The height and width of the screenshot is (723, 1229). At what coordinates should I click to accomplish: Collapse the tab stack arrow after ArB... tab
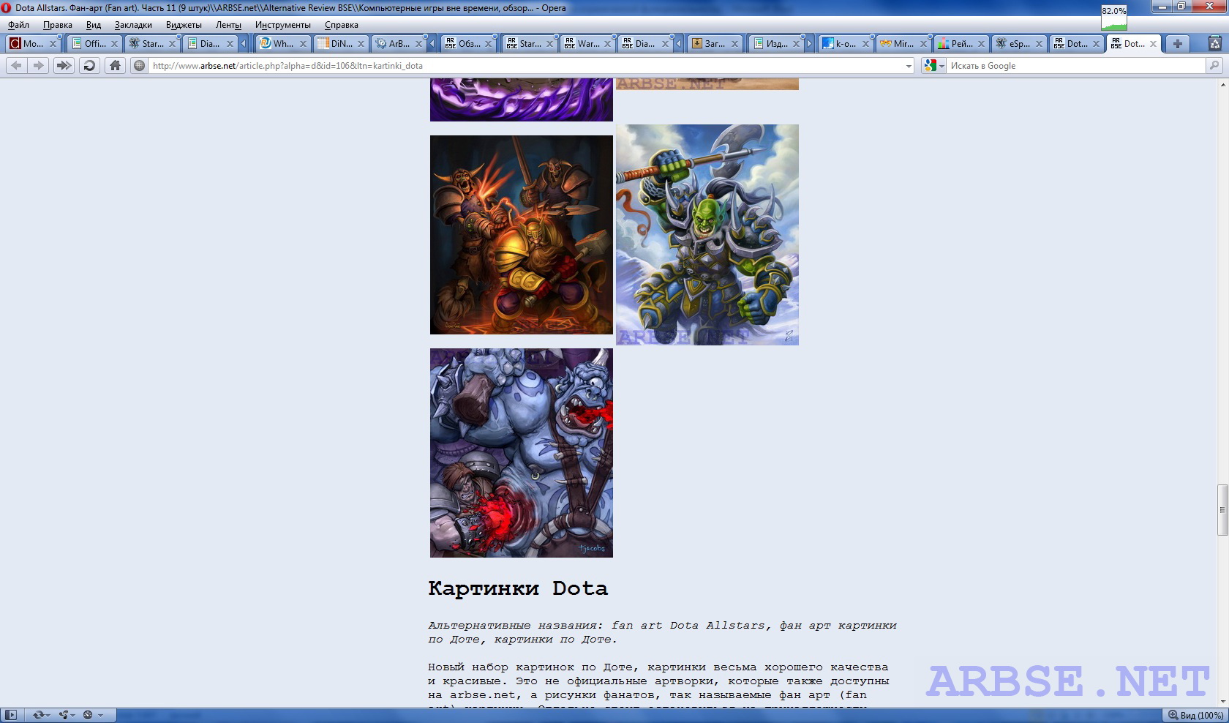[432, 44]
